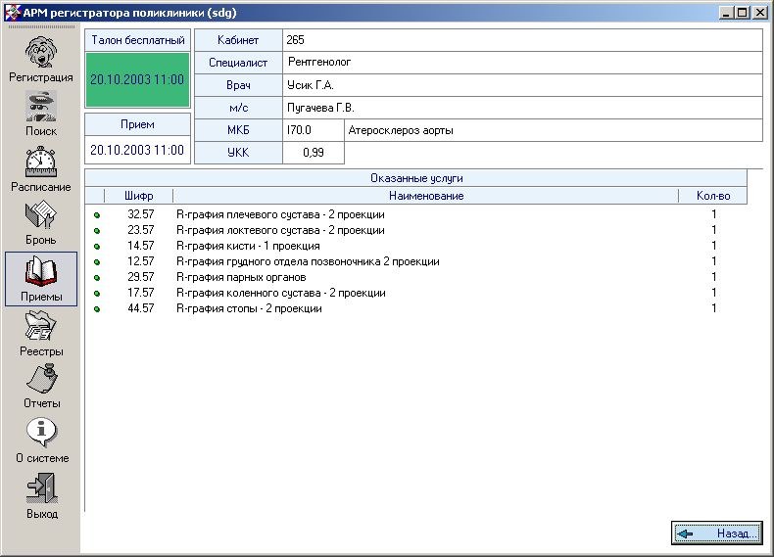
Task: Select row R-графия локтевого сустава
Action: pos(416,230)
